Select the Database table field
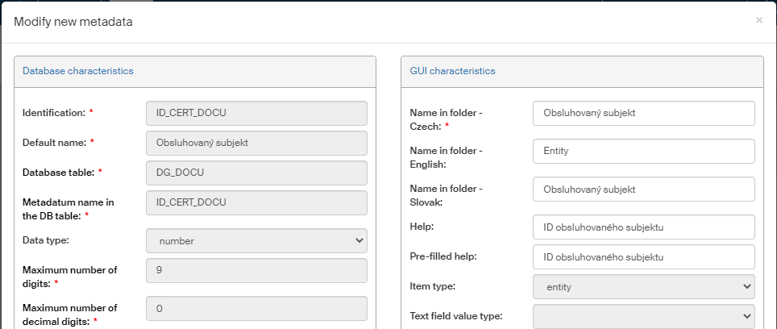 coord(256,173)
